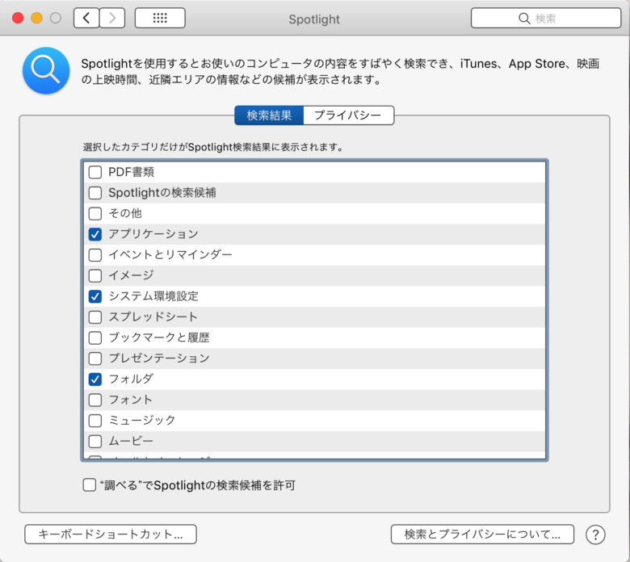Select the フォルダ row label
The height and width of the screenshot is (562, 630).
131,380
